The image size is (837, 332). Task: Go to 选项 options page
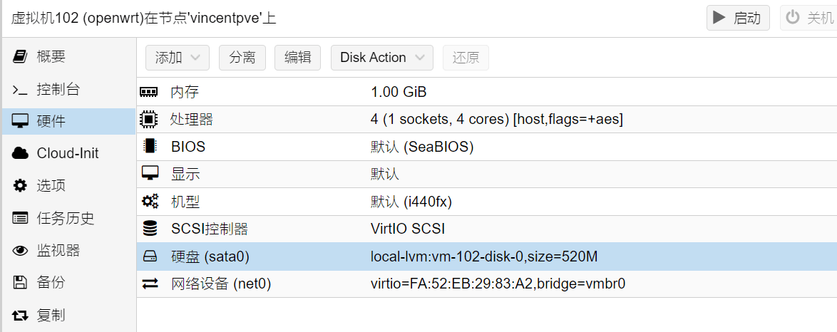point(51,185)
